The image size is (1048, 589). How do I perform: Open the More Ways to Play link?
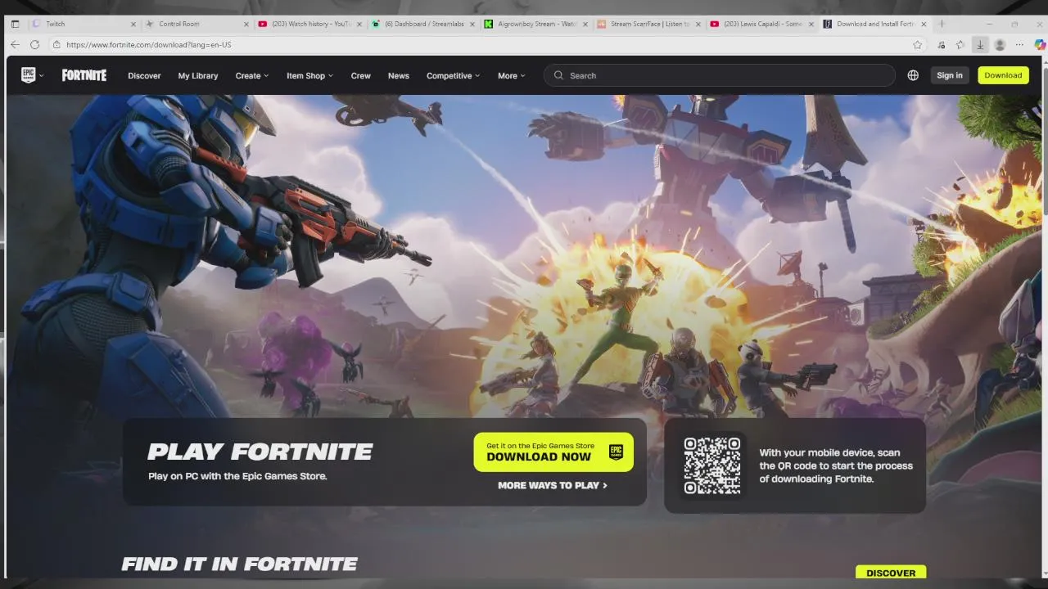tap(553, 485)
